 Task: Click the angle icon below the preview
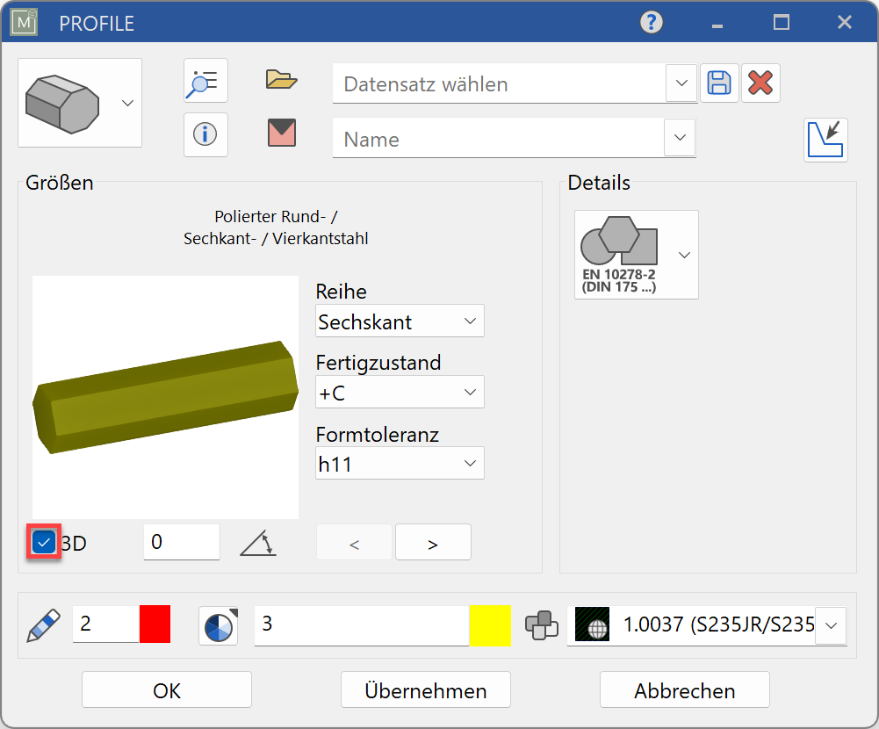(x=256, y=542)
